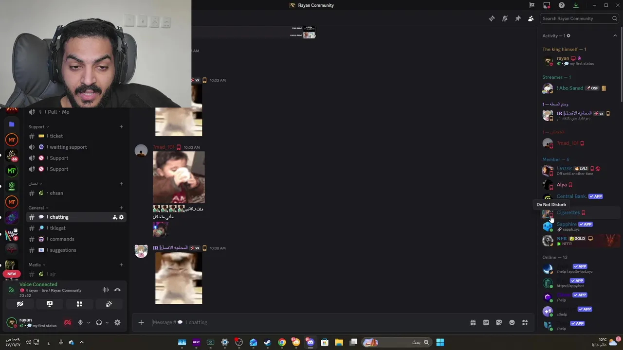
Task: Open the Discord inbox icon in title bar
Action: pyautogui.click(x=547, y=5)
